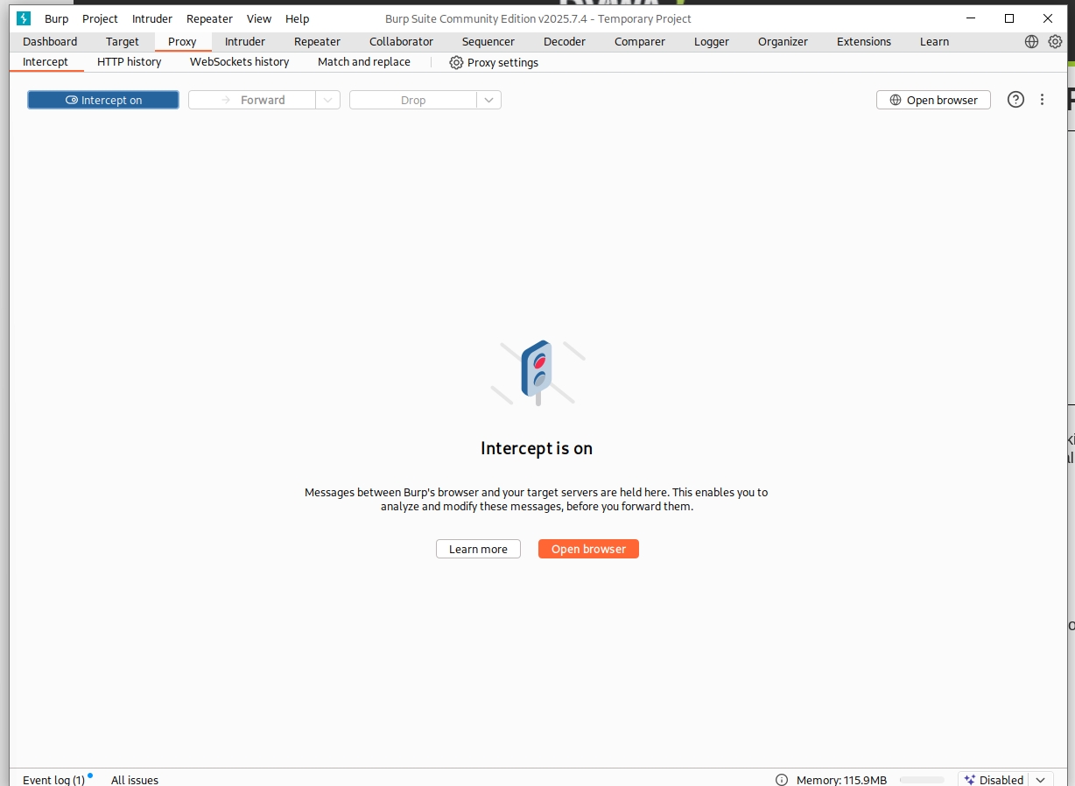The width and height of the screenshot is (1075, 786).
Task: Expand the Disabled AI status dropdown
Action: pos(1040,780)
